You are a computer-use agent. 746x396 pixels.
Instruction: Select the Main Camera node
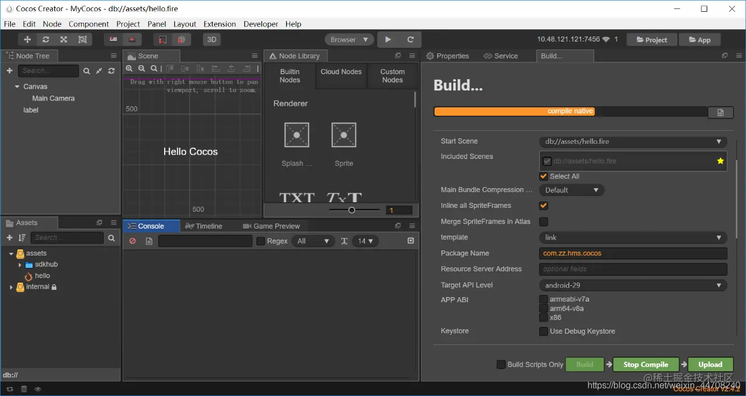coord(53,98)
